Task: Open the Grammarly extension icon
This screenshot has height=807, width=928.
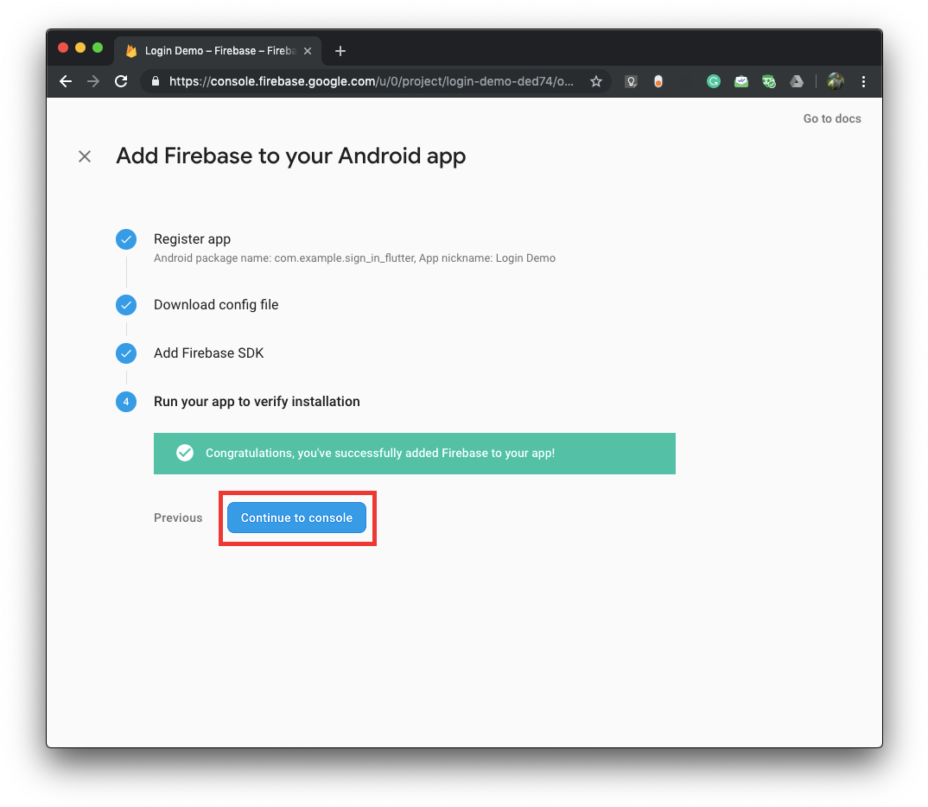Action: pyautogui.click(x=714, y=81)
